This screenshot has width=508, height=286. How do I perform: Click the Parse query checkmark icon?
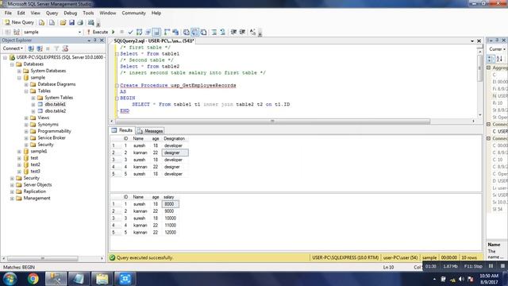click(130, 32)
